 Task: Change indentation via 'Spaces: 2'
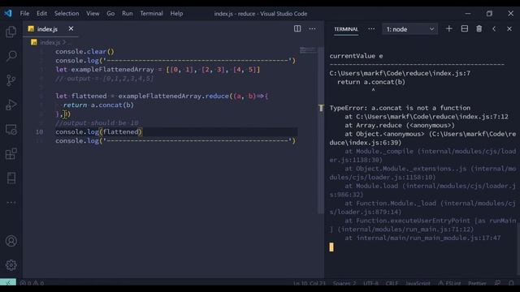click(344, 283)
